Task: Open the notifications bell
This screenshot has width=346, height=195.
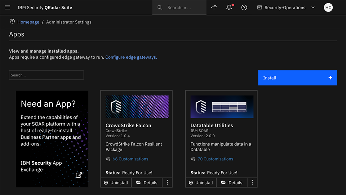Action: [229, 8]
